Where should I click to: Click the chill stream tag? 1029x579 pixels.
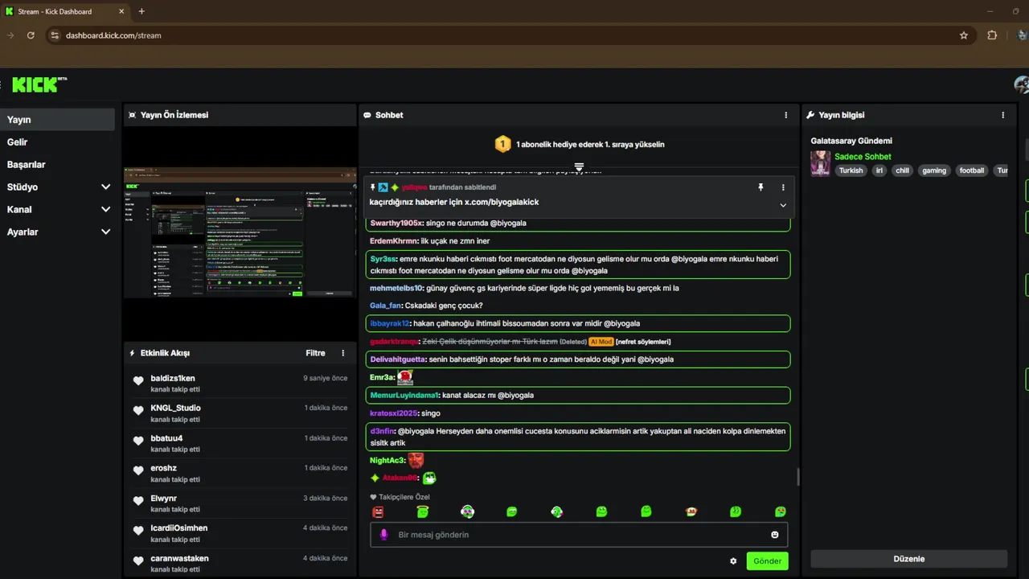pos(902,170)
